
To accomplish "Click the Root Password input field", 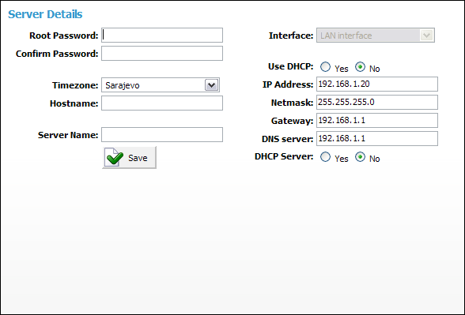I will (162, 36).
